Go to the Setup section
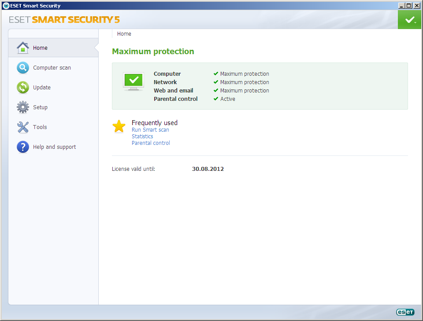Screen dimensions: 423x321 point(40,107)
